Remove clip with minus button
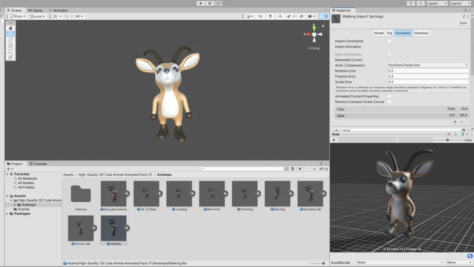 tap(462, 122)
